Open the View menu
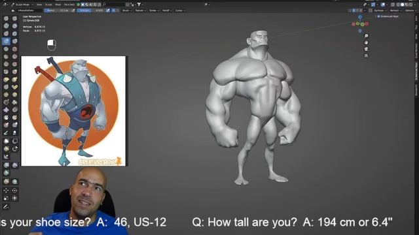Viewport: 419px width, 235px height. [x=39, y=5]
